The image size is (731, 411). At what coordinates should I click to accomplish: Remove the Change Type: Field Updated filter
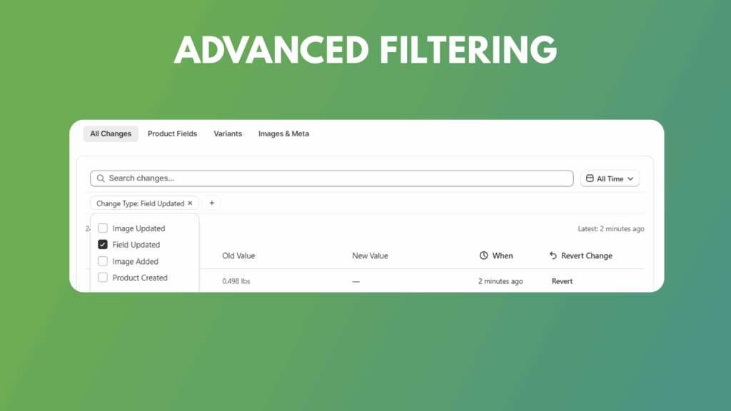tap(190, 203)
